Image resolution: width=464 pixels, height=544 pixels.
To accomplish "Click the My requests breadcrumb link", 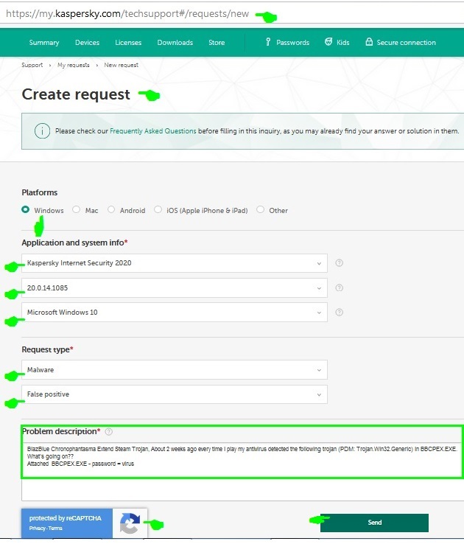I will point(74,65).
